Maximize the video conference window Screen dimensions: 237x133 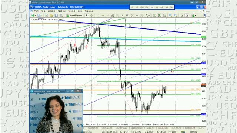[72, 91]
